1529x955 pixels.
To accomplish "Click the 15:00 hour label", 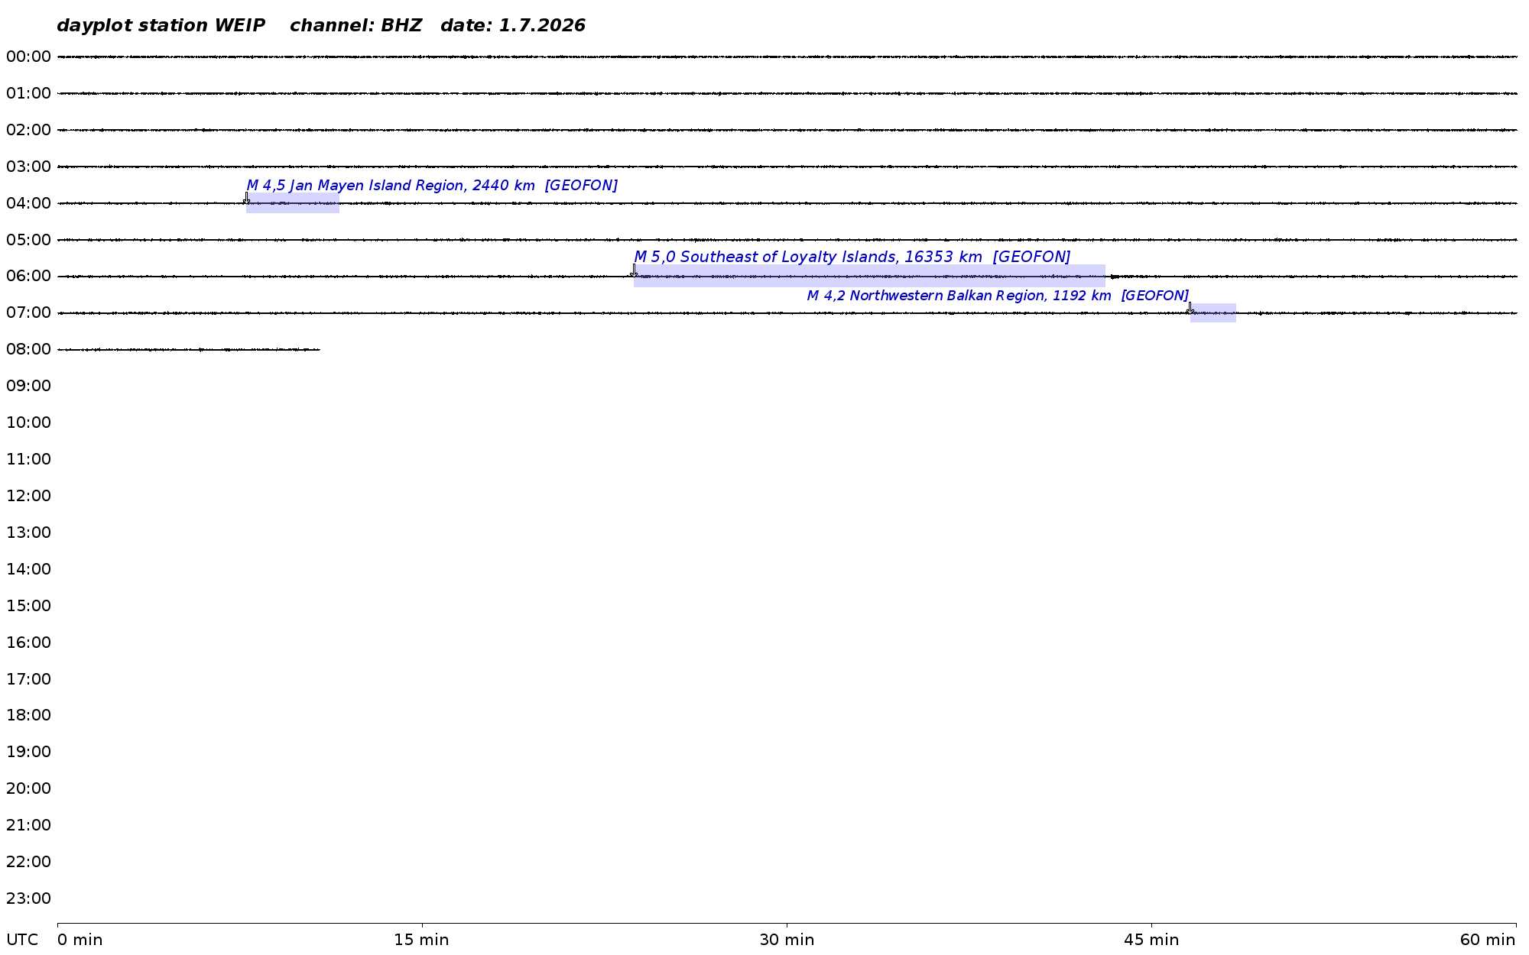I will [28, 606].
